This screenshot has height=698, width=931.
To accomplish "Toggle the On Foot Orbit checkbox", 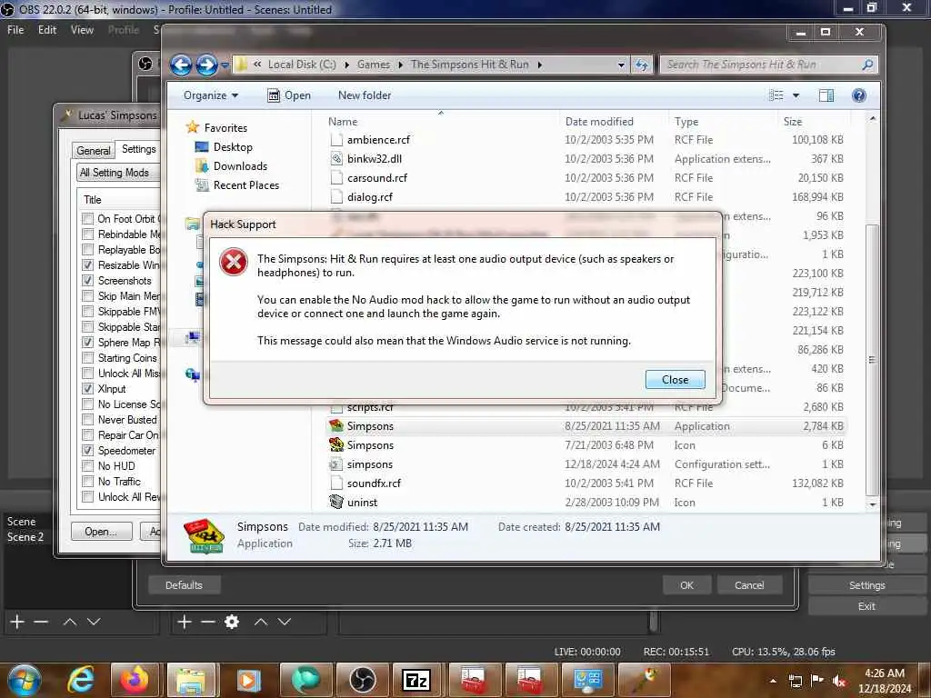I will 88,218.
